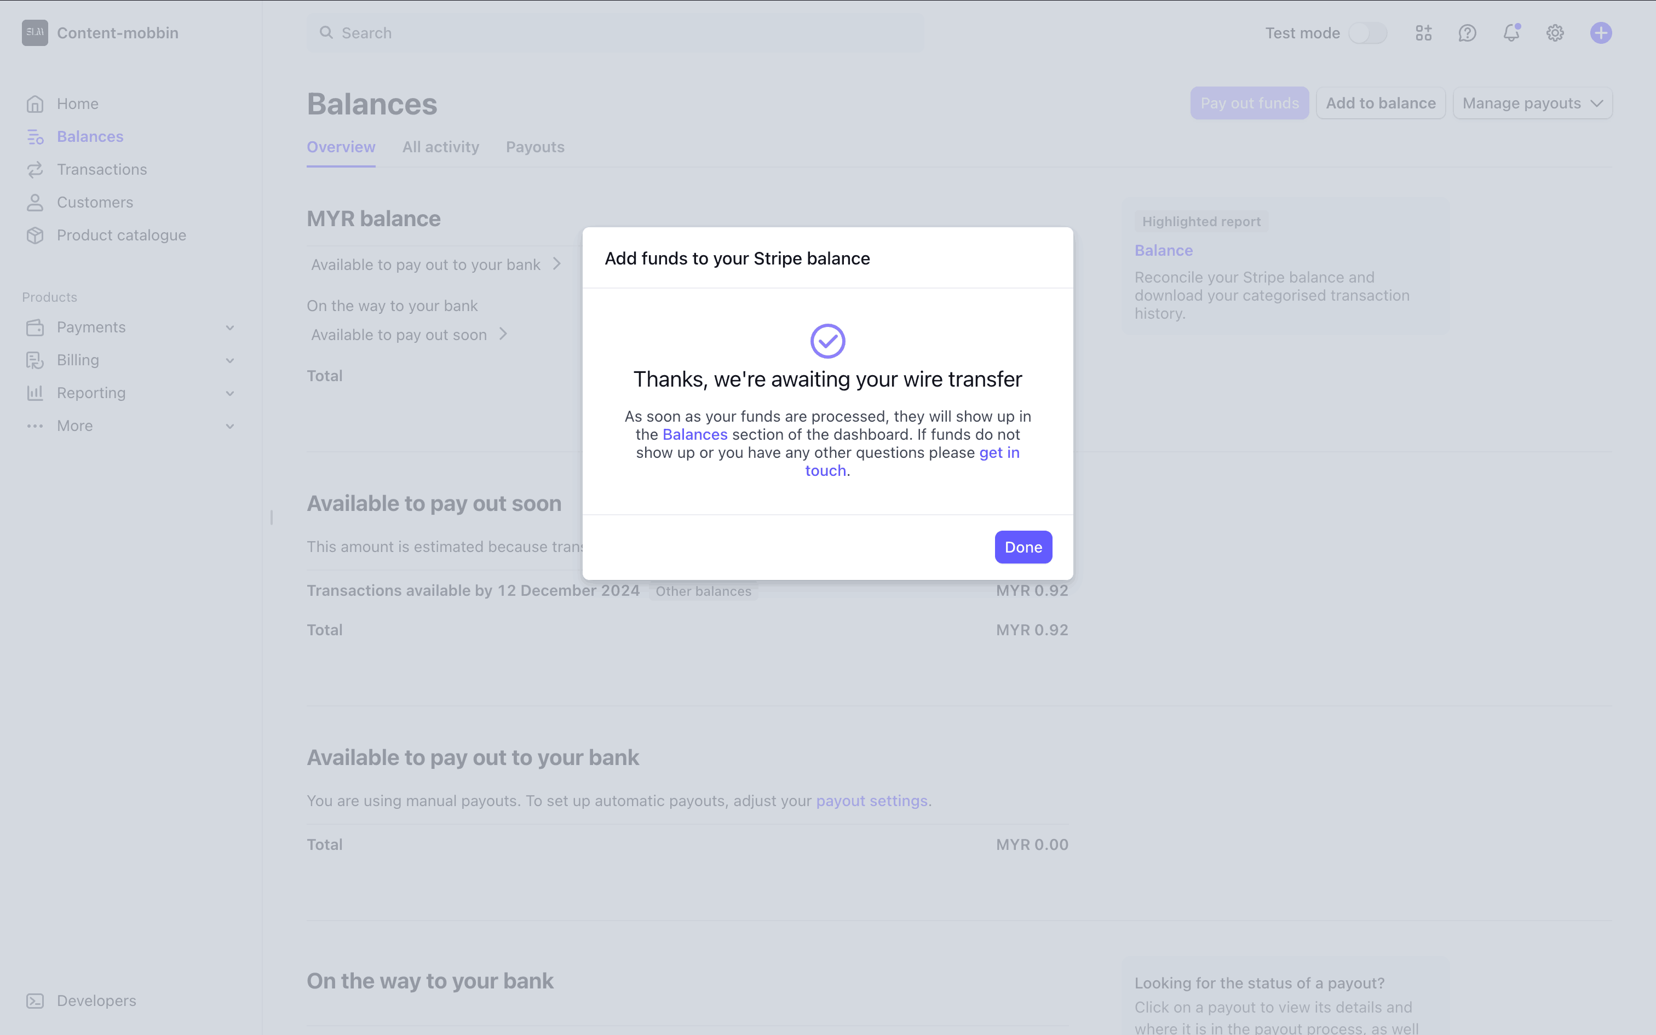Click the Home icon in sidebar
The height and width of the screenshot is (1035, 1656).
coord(35,104)
